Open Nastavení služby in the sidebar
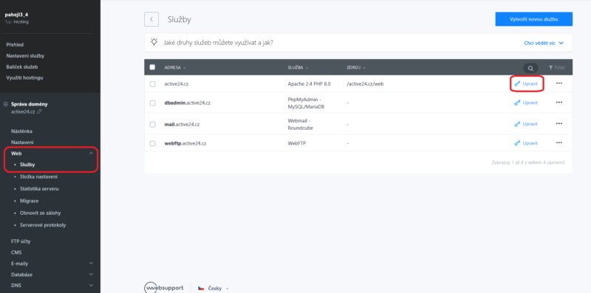 pyautogui.click(x=25, y=56)
